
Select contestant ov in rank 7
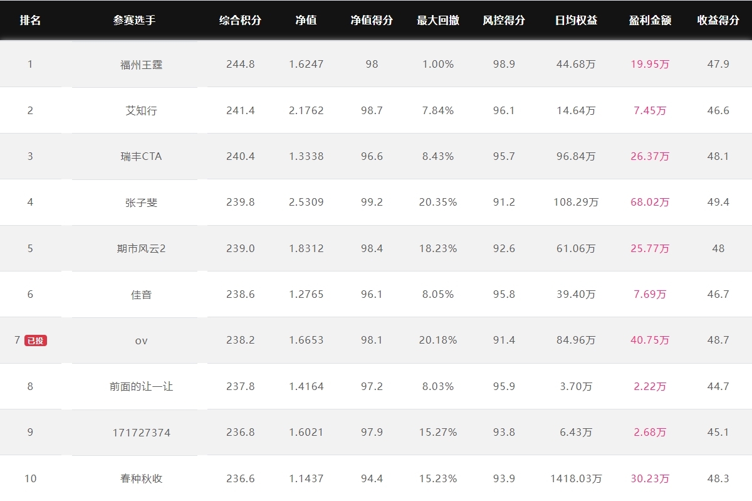click(x=142, y=340)
